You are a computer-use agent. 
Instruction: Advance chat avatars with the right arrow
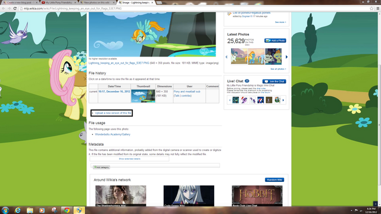tap(283, 100)
